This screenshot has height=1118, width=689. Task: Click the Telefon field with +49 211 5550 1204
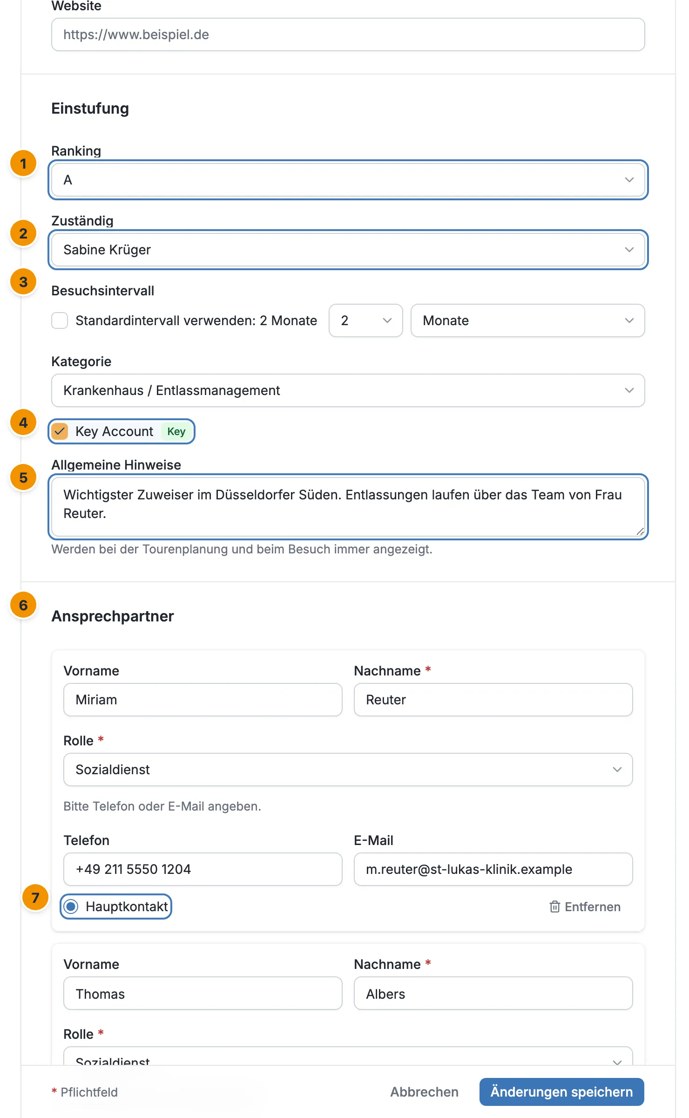point(203,869)
